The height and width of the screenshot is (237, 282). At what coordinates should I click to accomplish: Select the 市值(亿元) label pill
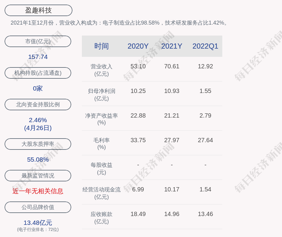(38, 41)
